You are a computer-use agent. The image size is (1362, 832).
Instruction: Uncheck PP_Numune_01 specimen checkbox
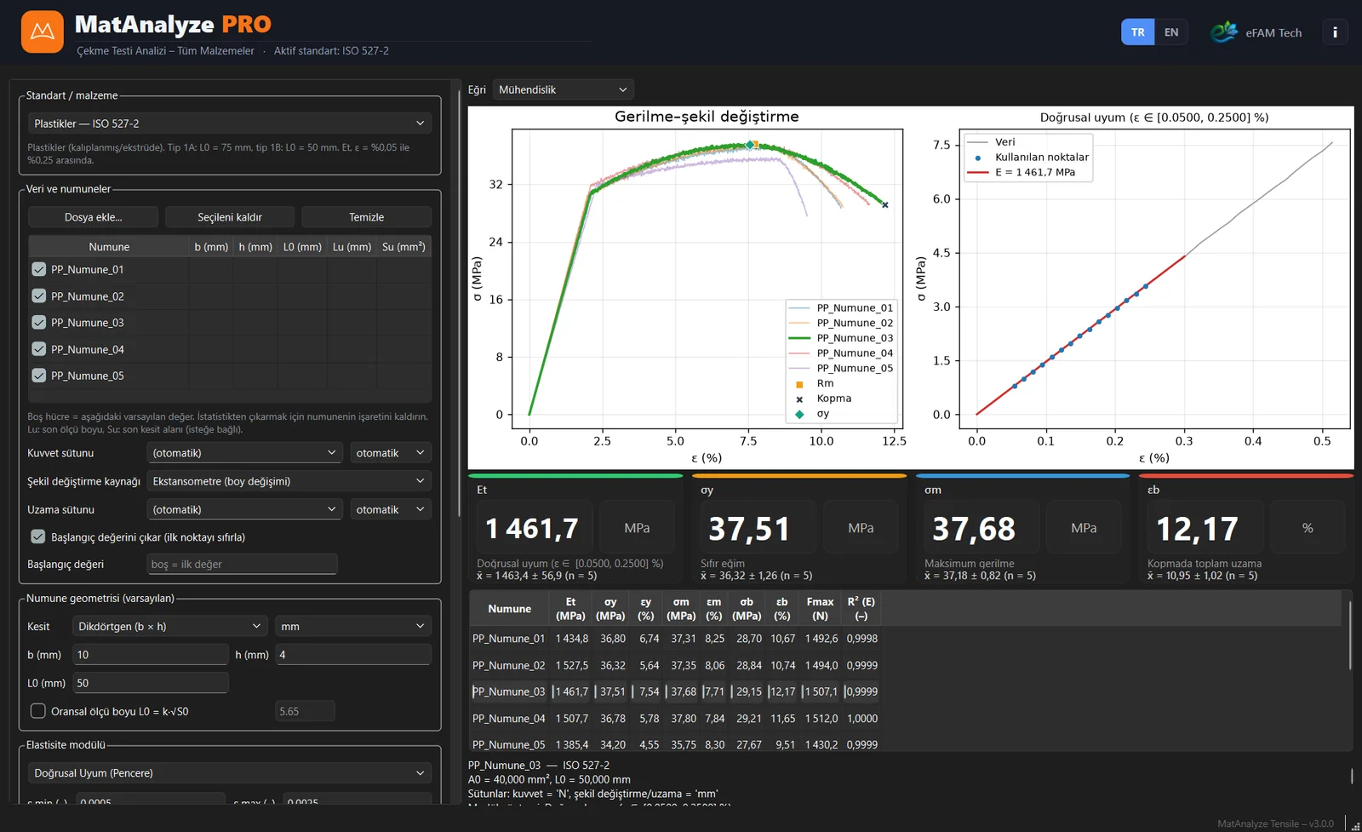(x=39, y=269)
